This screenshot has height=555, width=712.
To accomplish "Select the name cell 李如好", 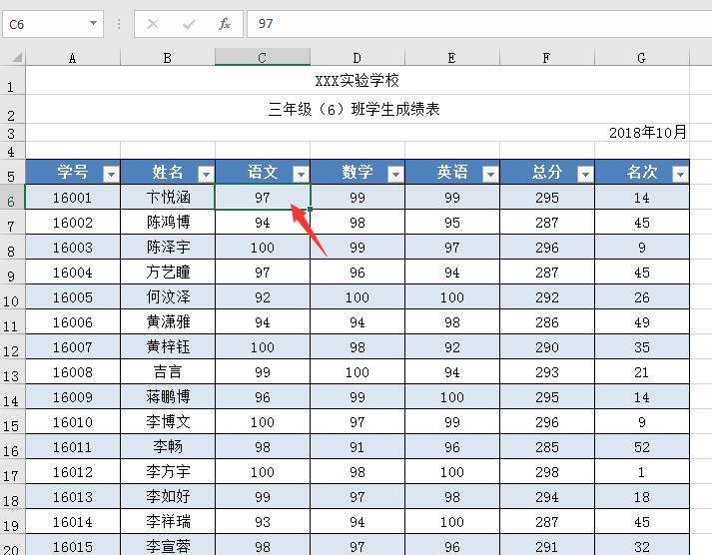I will [168, 497].
